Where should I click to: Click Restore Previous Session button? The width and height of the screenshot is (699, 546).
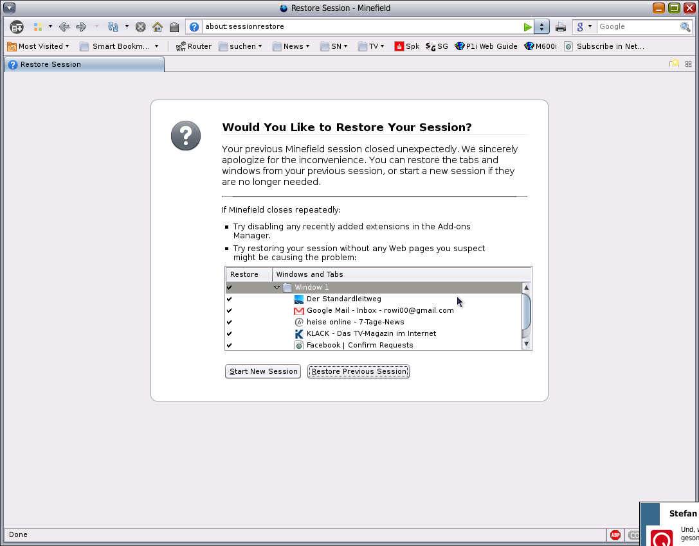click(358, 371)
